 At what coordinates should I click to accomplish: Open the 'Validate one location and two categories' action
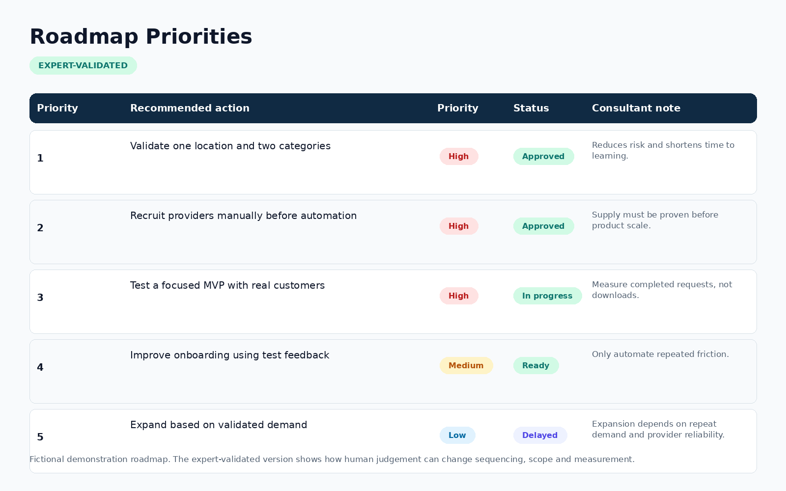point(230,146)
